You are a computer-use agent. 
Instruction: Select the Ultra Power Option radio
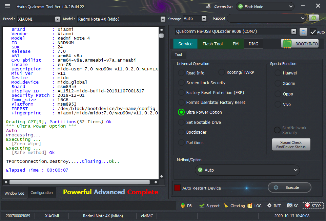click(x=181, y=112)
